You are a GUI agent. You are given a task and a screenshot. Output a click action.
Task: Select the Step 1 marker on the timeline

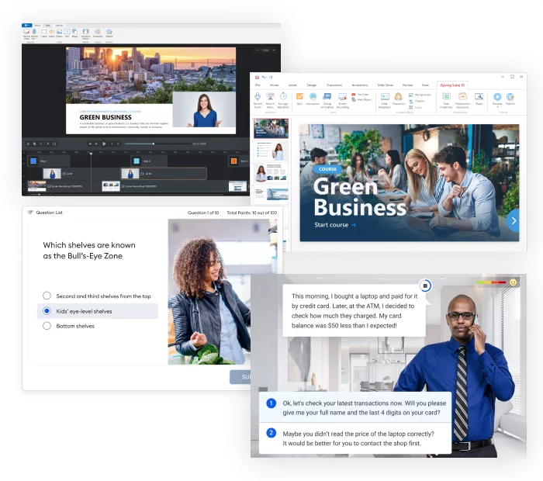48,161
